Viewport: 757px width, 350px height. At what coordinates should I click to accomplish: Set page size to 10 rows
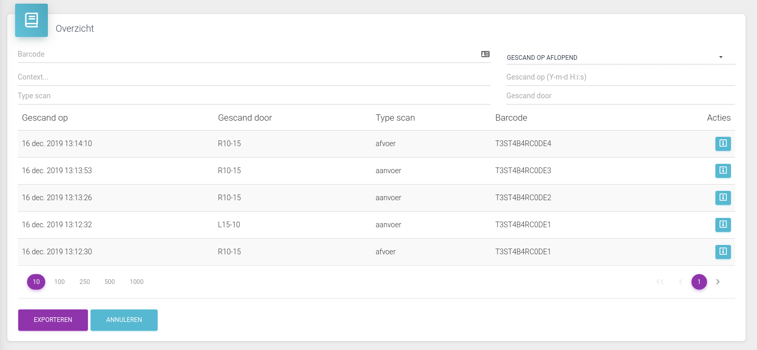coord(36,282)
